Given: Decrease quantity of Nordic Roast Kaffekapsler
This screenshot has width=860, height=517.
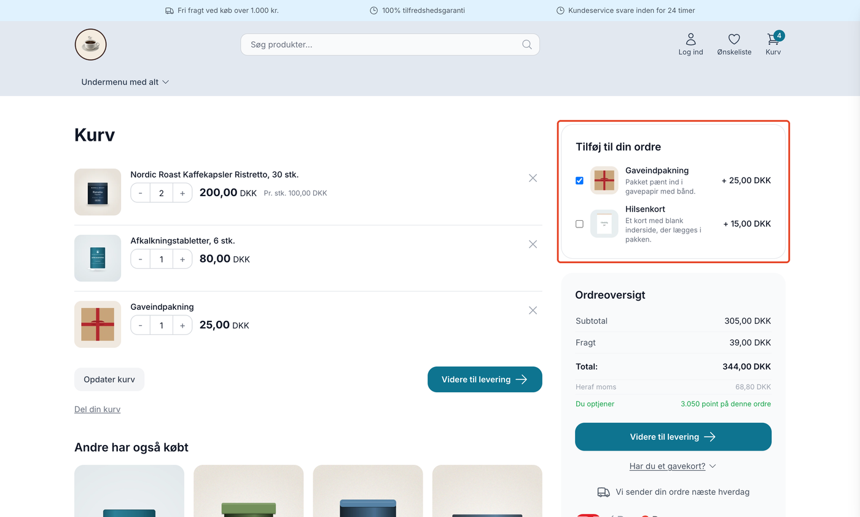Looking at the screenshot, I should tap(141, 193).
